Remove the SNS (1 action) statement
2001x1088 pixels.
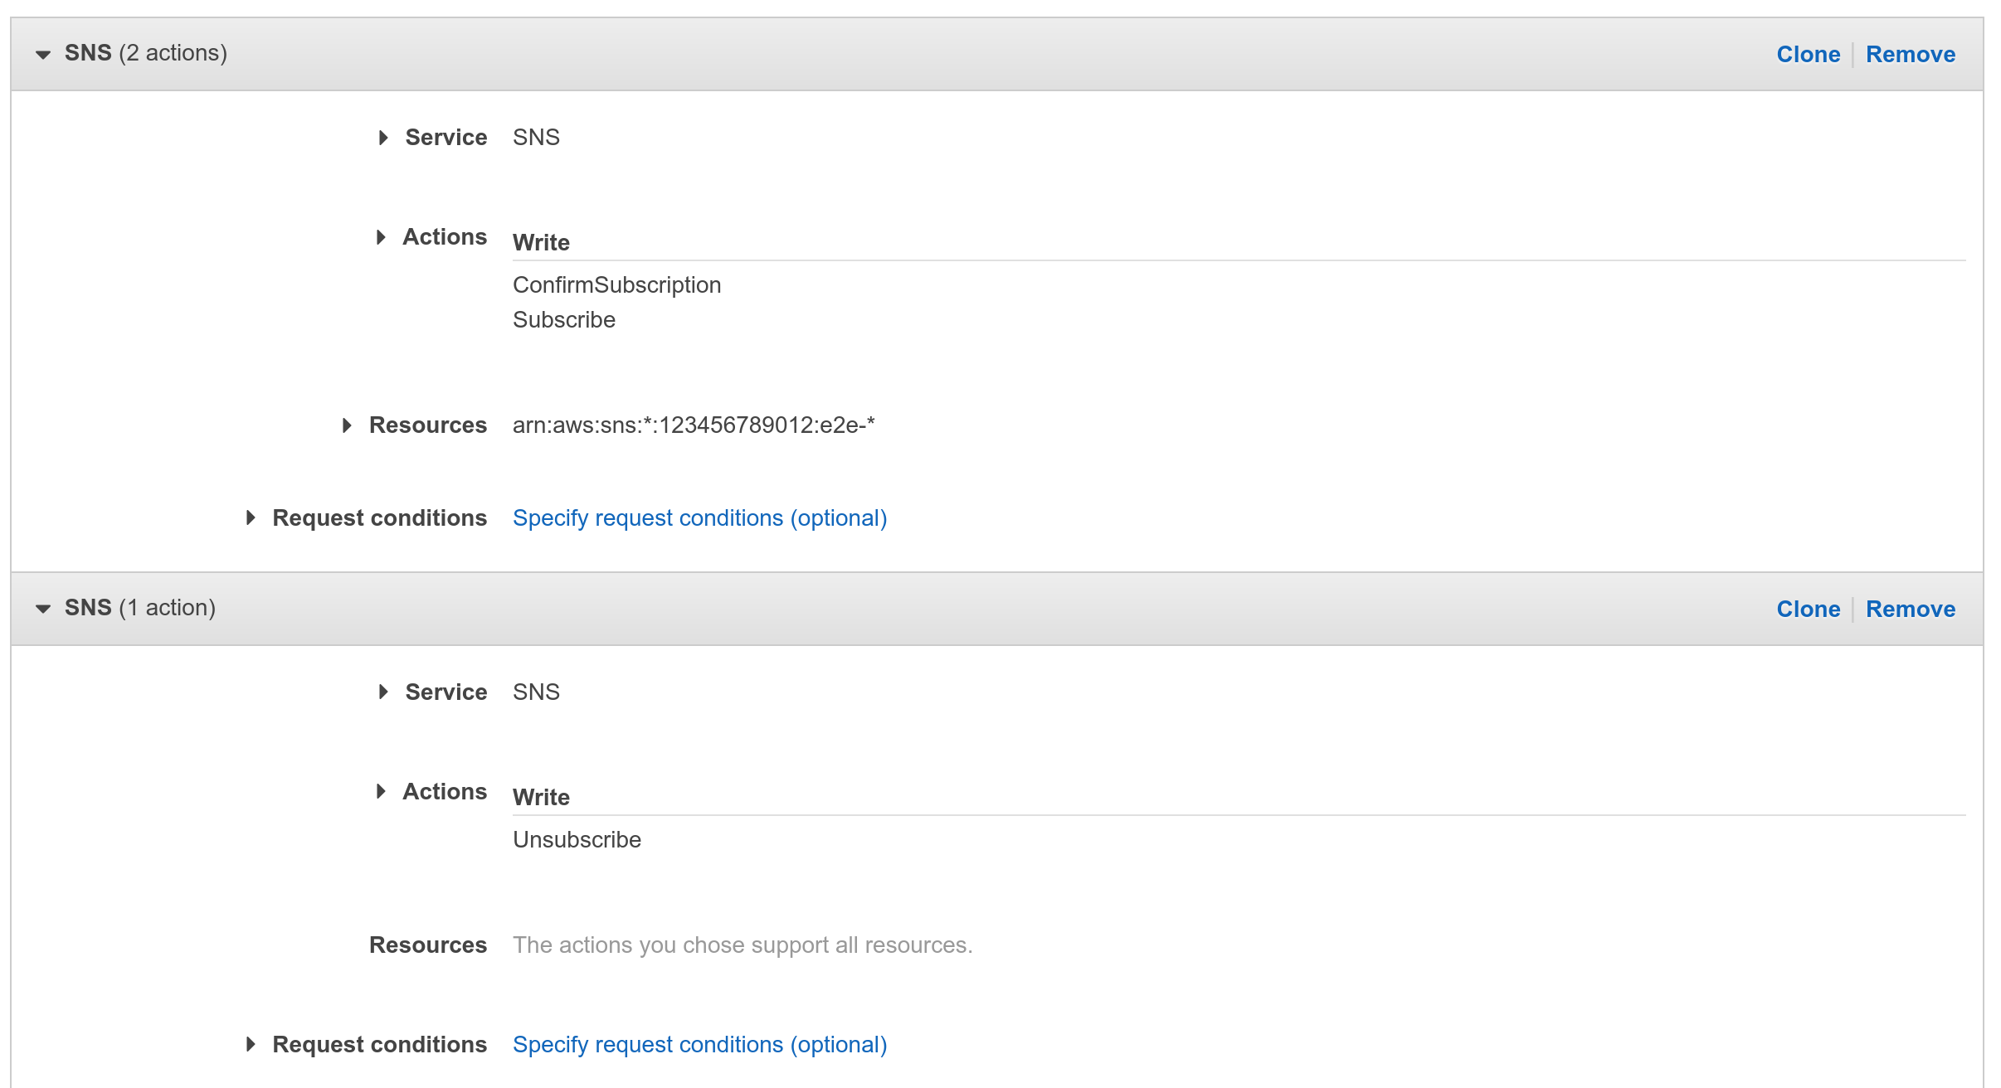click(x=1911, y=610)
